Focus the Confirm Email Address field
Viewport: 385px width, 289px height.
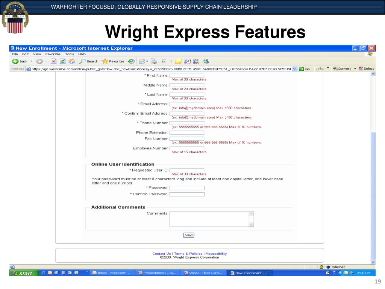point(187,114)
